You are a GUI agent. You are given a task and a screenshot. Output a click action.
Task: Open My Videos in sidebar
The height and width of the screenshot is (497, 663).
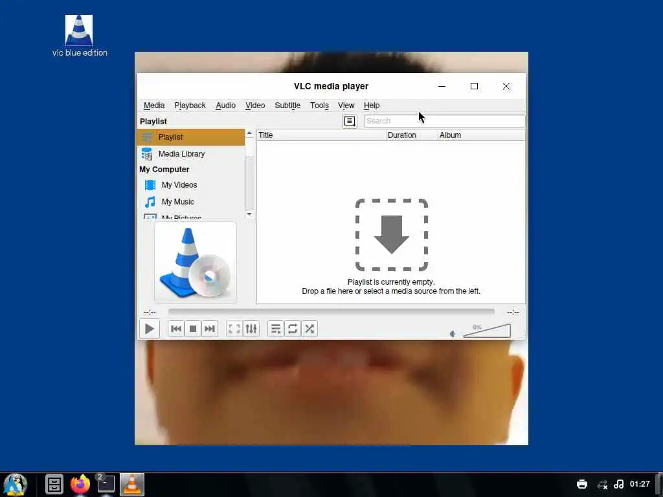coord(191,184)
